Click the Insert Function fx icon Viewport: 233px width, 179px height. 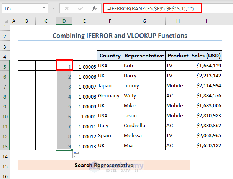(94, 8)
